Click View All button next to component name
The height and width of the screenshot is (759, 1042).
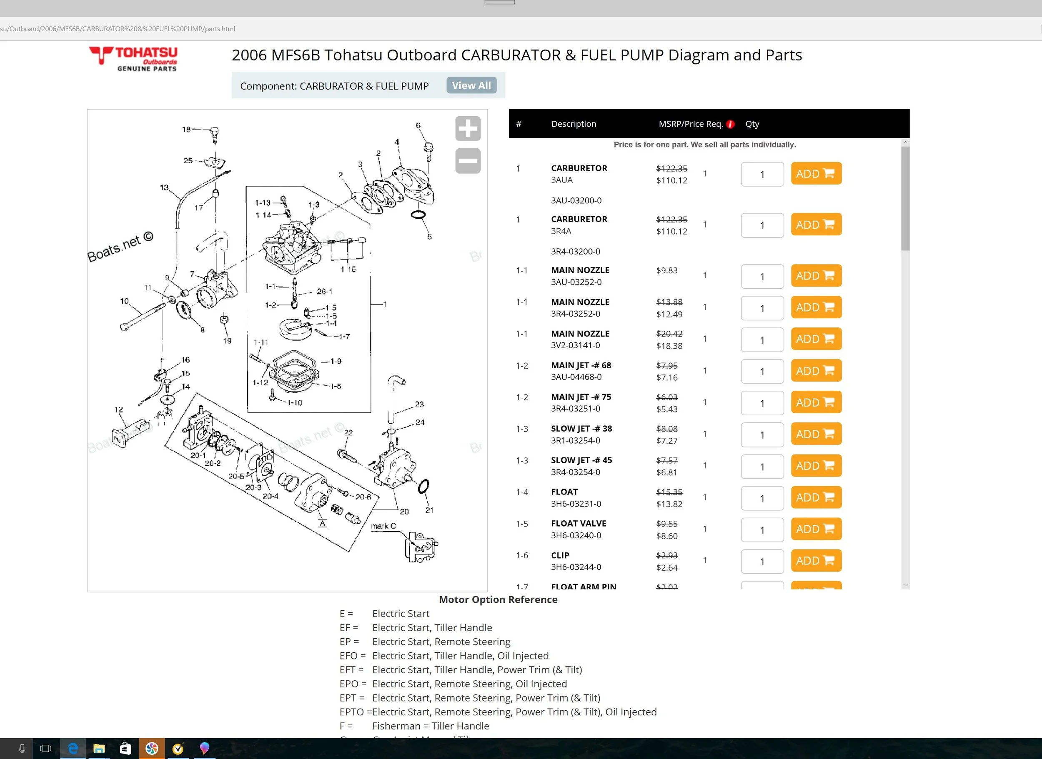click(x=471, y=85)
